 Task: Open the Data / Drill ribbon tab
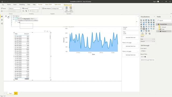click(x=48, y=5)
